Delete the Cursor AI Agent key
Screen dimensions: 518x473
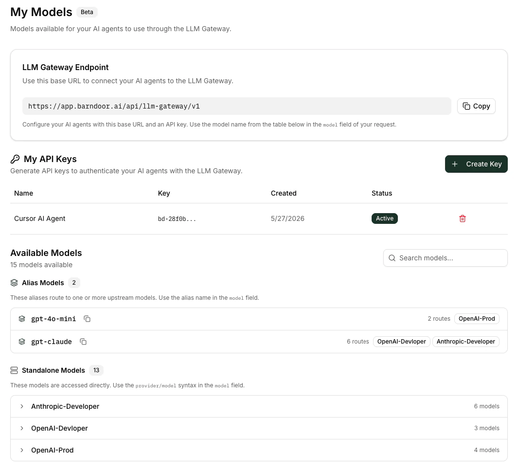(x=462, y=218)
